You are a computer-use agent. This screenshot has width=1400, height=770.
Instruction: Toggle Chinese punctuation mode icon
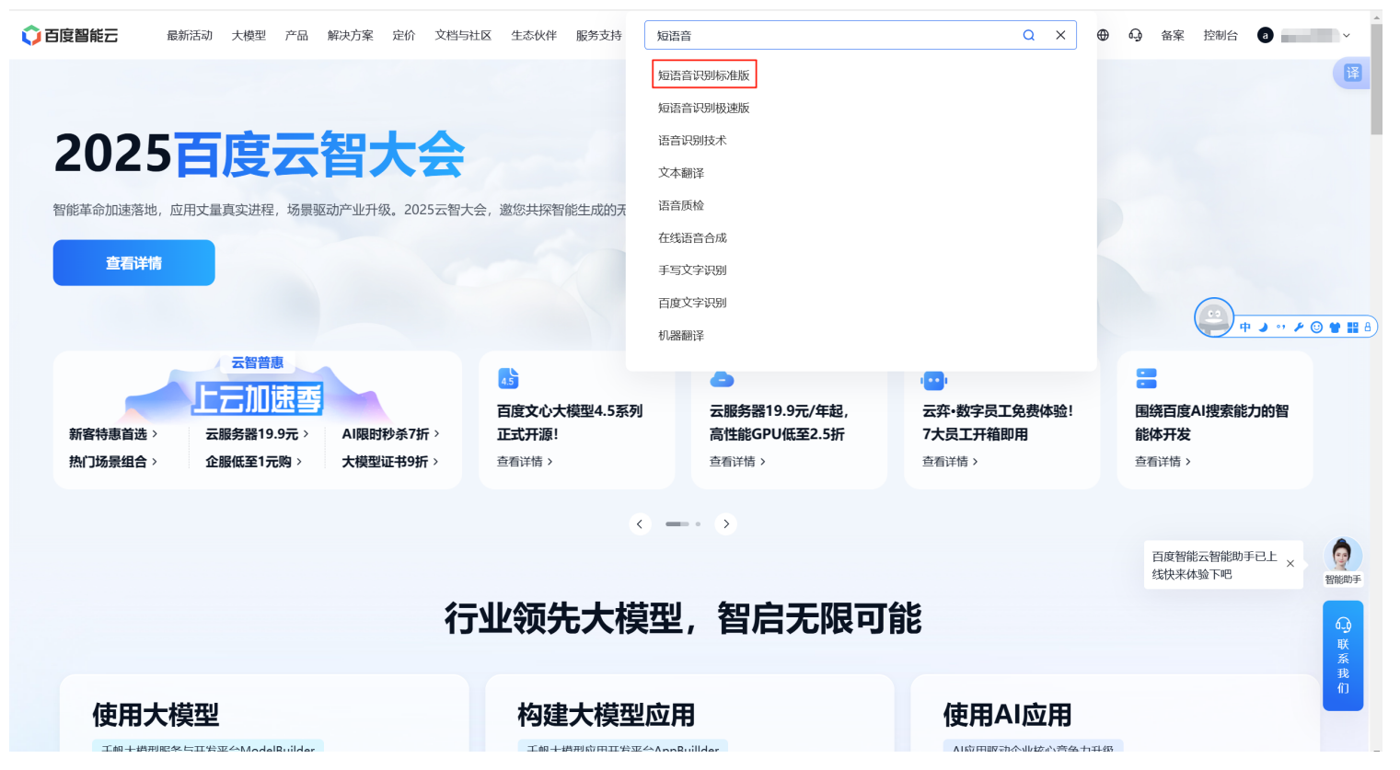coord(1280,328)
